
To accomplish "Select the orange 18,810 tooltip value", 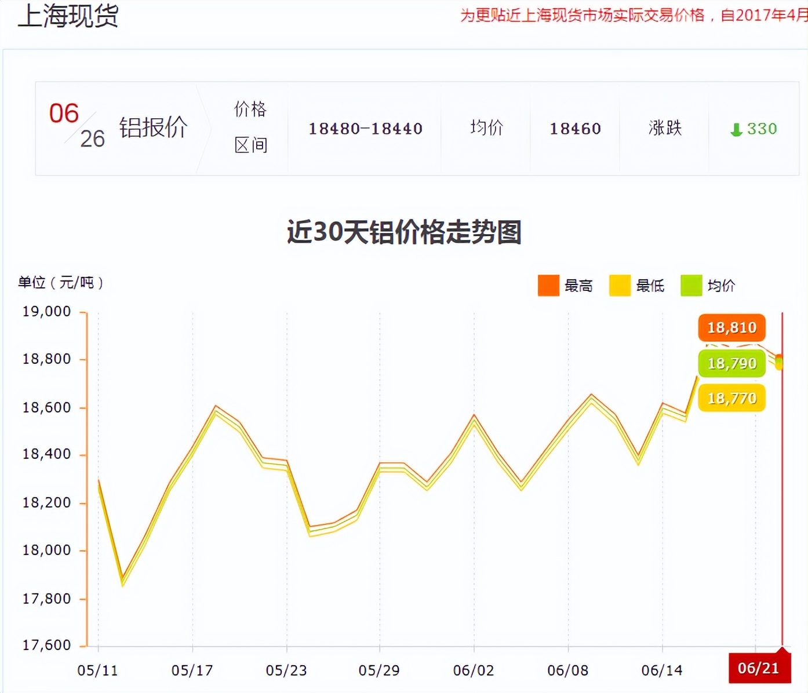I will [731, 328].
